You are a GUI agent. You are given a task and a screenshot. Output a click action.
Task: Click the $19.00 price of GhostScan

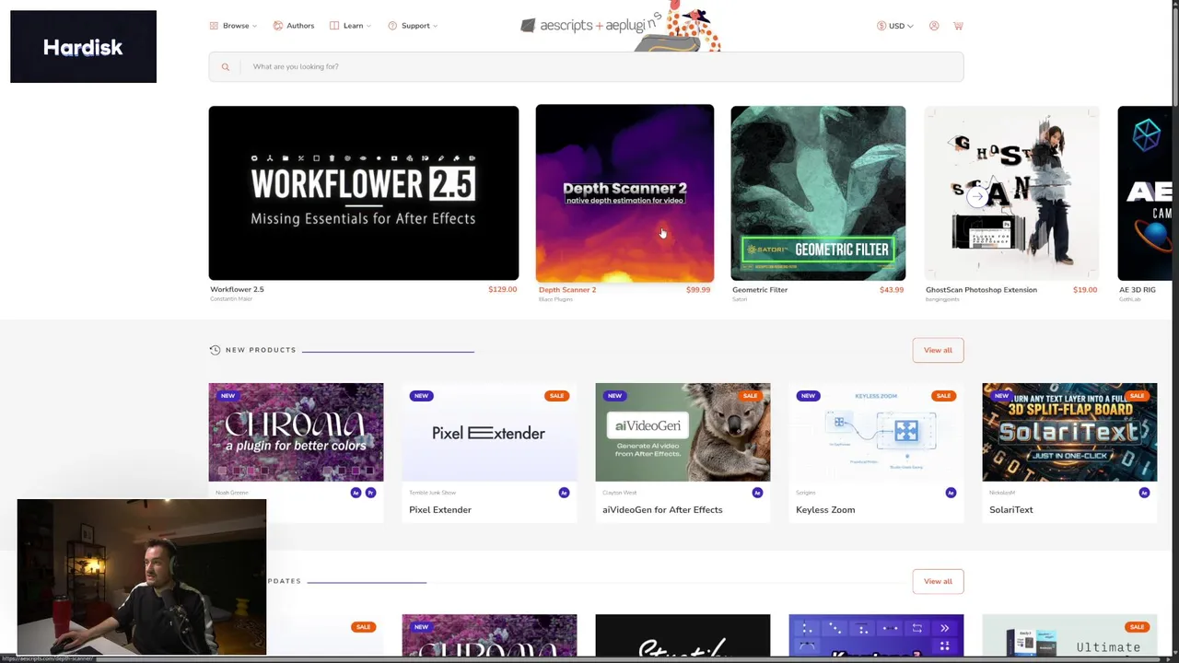point(1085,289)
